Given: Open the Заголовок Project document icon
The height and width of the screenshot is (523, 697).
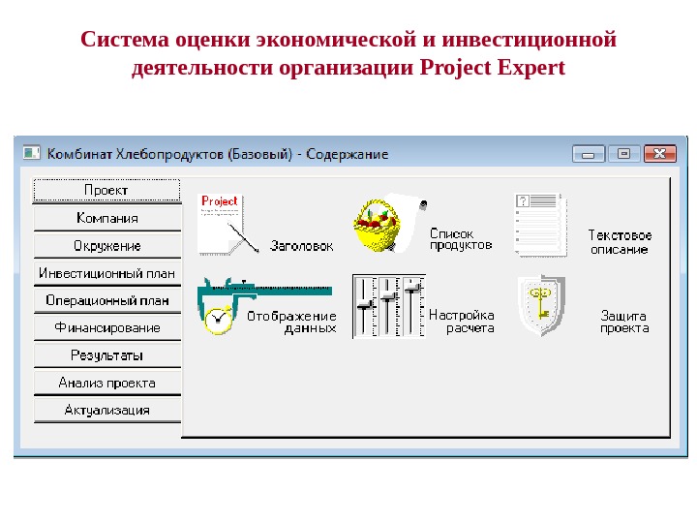Looking at the screenshot, I should click(227, 224).
